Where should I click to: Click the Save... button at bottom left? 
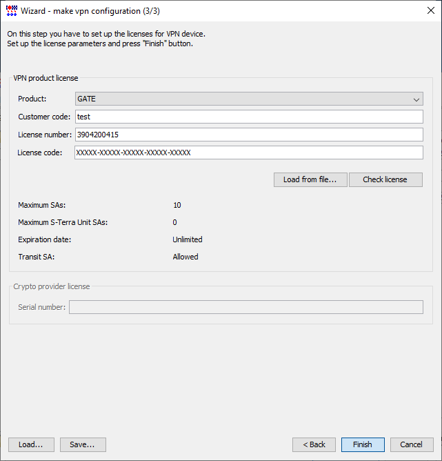click(x=83, y=444)
